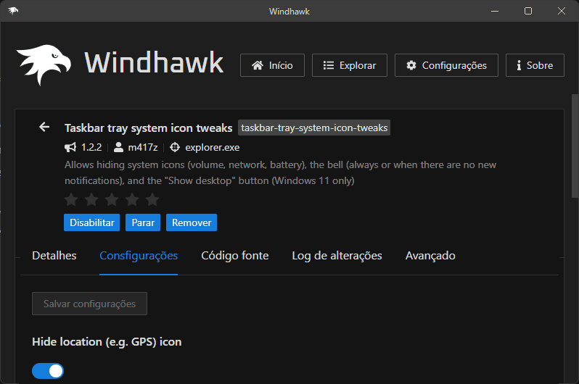Click the taskbar-tray-system-icon-tweaks ID tag
Screen dimensions: 579x384
pyautogui.click(x=314, y=128)
